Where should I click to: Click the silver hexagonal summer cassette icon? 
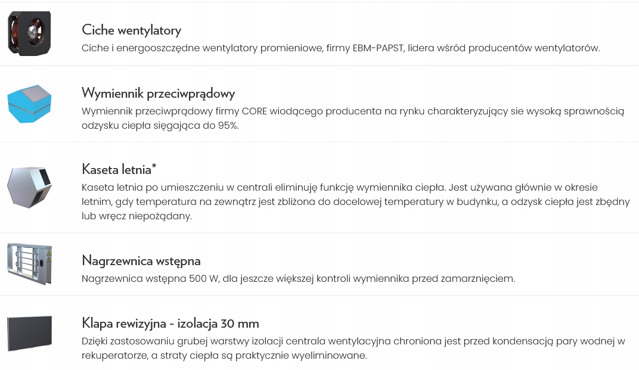[x=29, y=187]
